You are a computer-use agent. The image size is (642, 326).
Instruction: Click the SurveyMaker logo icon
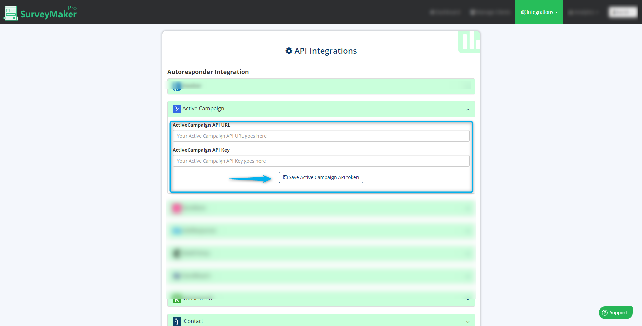click(x=10, y=12)
